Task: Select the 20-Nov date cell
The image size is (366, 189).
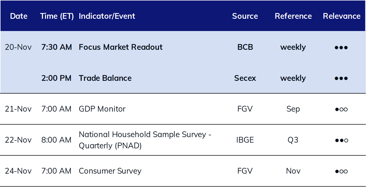Action: [x=18, y=47]
